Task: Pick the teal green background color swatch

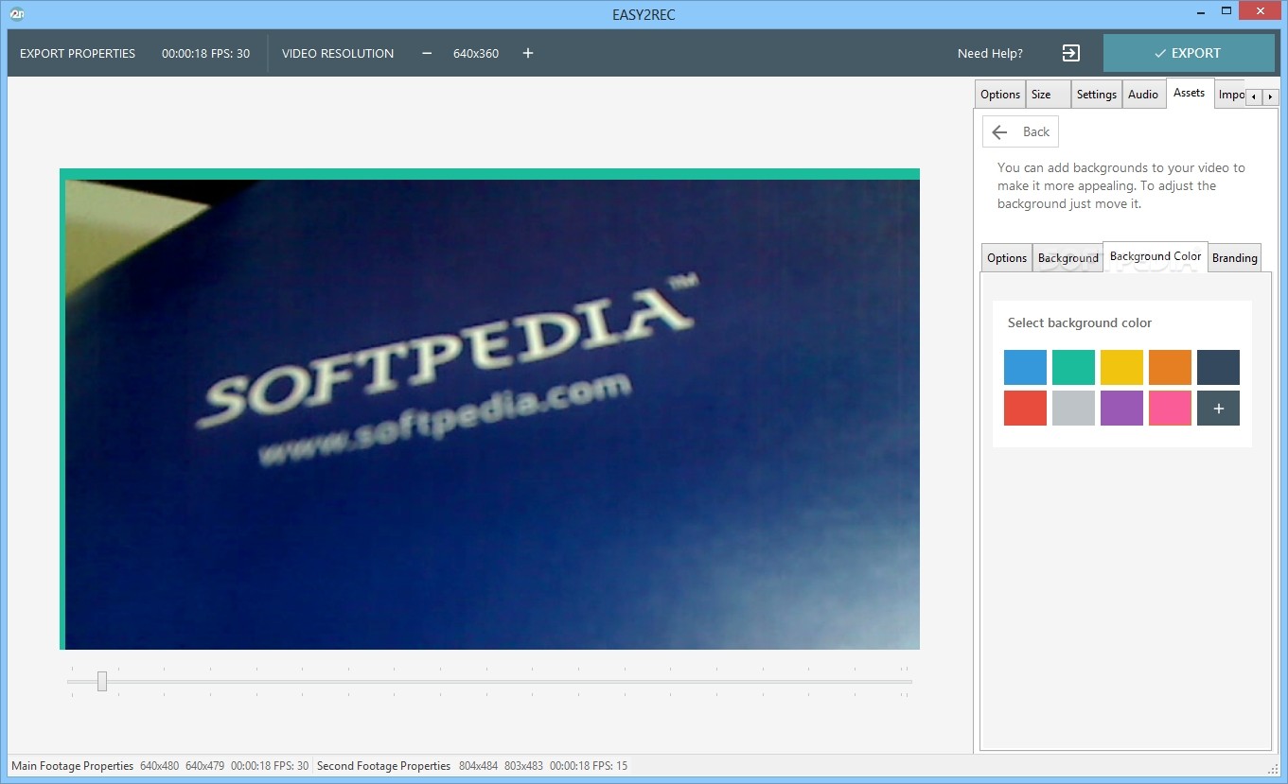Action: pyautogui.click(x=1073, y=367)
